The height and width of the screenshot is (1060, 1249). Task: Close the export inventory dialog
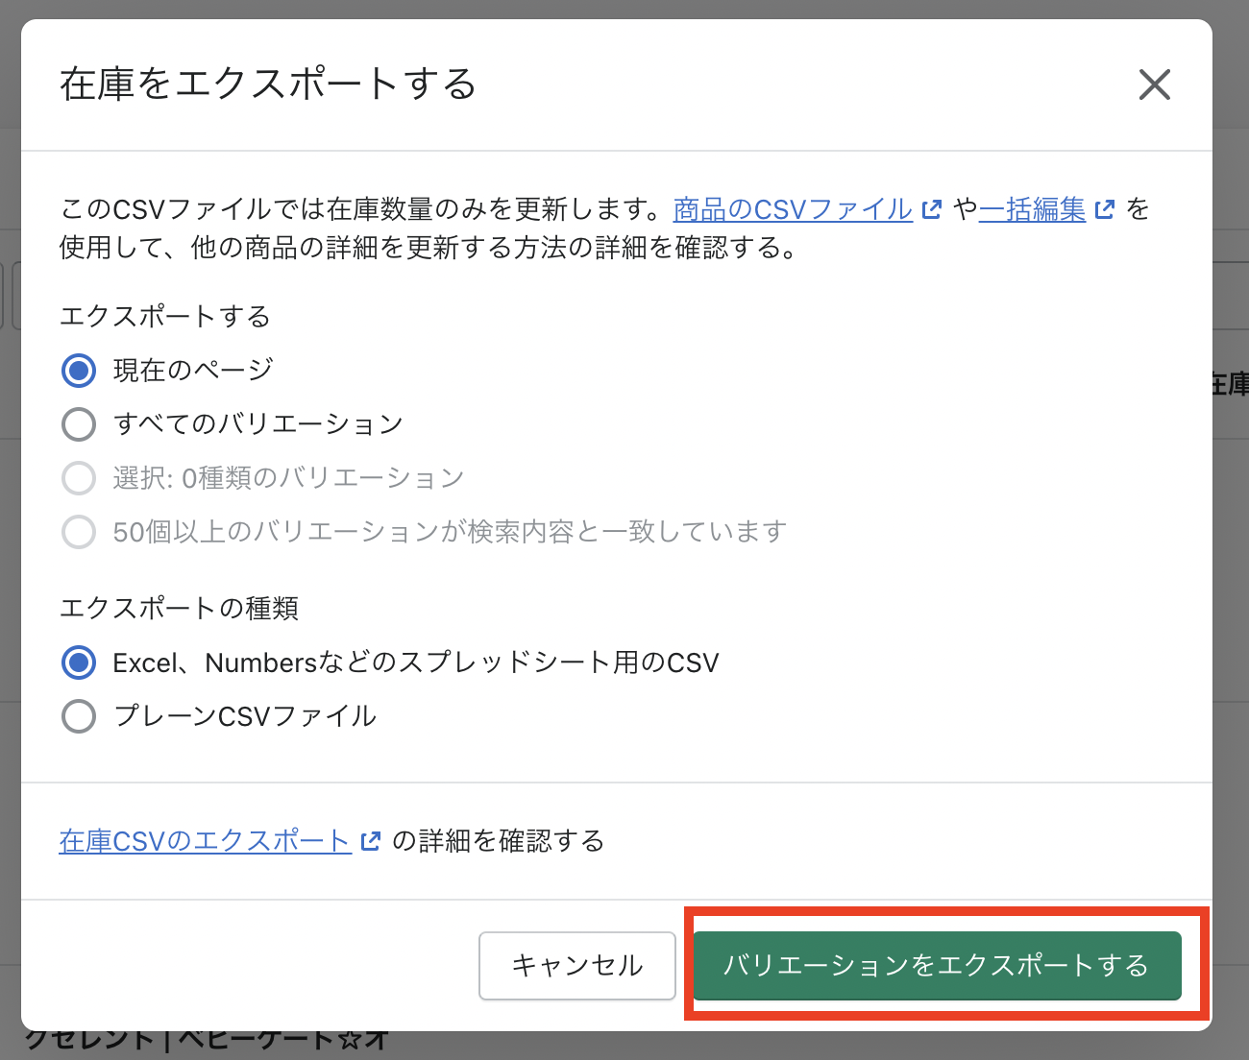coord(1154,84)
